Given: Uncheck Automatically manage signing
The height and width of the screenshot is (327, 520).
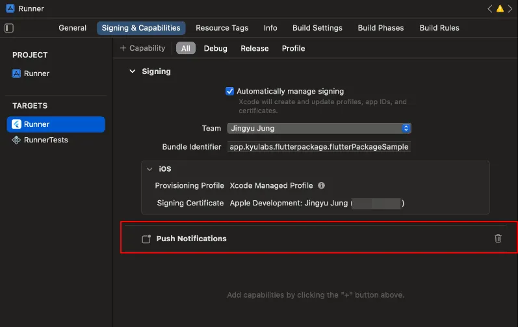Looking at the screenshot, I should [229, 92].
